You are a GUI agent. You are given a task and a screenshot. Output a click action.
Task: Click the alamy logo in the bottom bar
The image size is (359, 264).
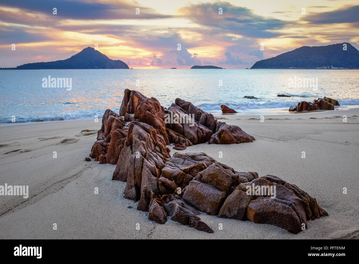pyautogui.click(x=28, y=252)
